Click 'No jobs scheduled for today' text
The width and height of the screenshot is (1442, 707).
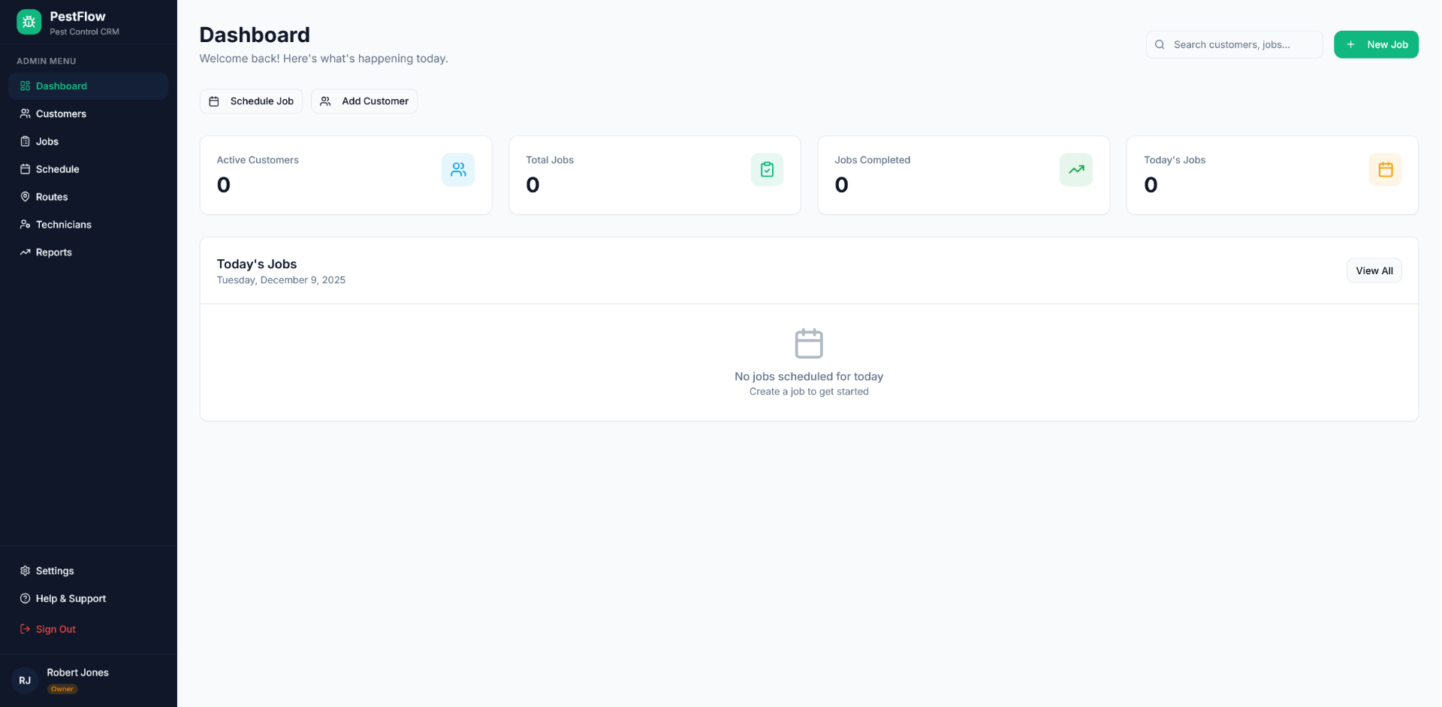(x=809, y=376)
